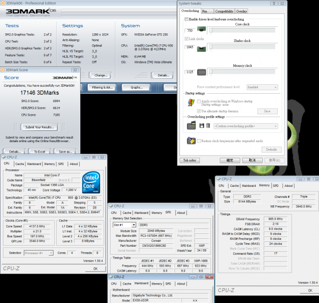Screen dimensions: 319x303
Task: Click OK in CPU-Z Memory window
Action: pos(310,291)
